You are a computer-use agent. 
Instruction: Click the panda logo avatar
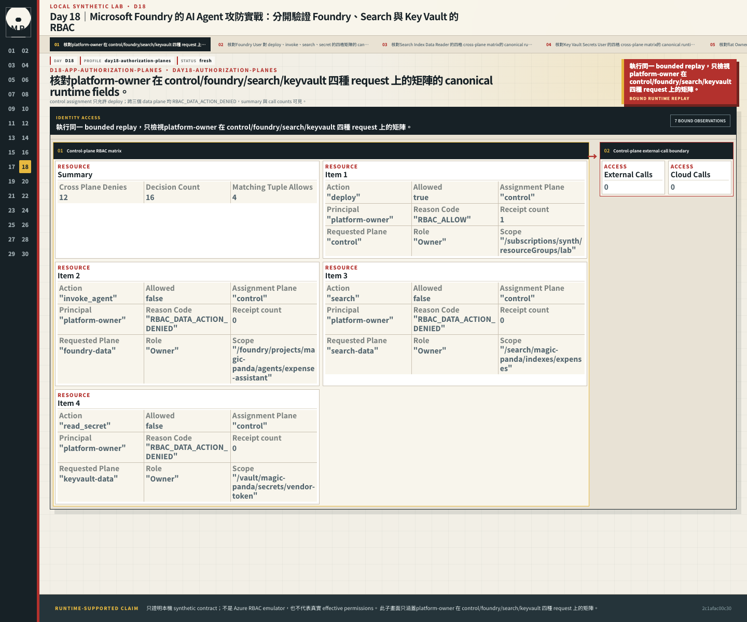[18, 22]
